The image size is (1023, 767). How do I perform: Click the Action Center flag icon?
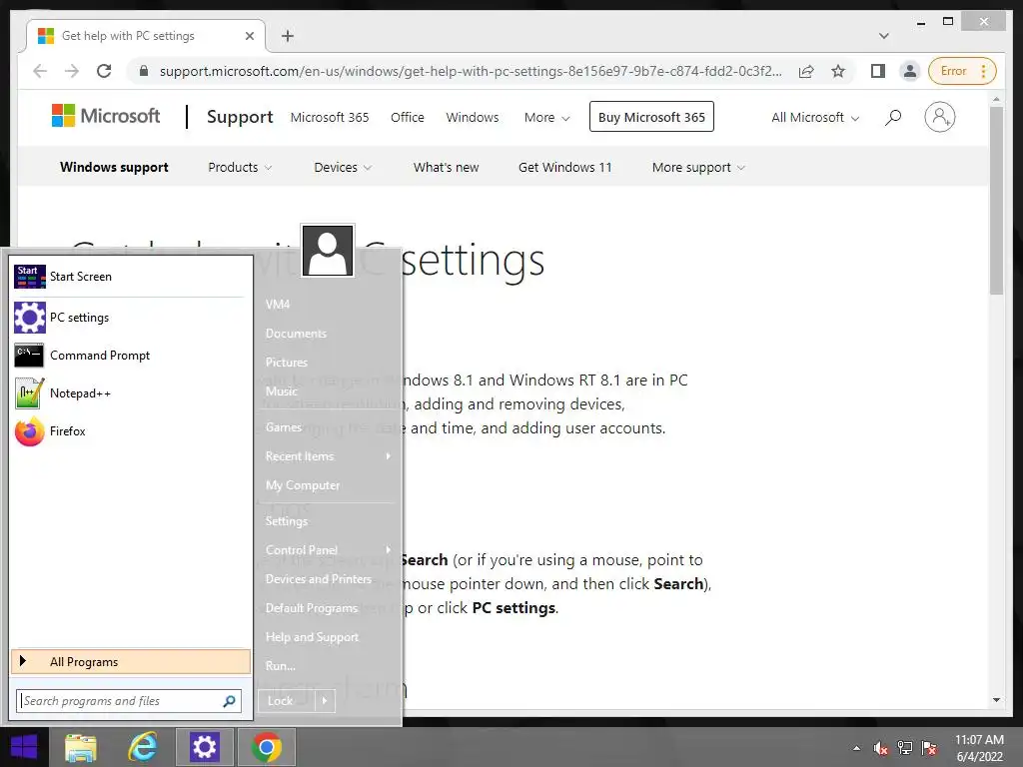tap(929, 748)
